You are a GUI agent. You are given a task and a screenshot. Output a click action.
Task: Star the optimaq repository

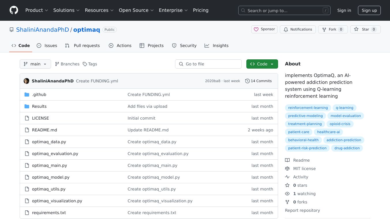pos(365,29)
